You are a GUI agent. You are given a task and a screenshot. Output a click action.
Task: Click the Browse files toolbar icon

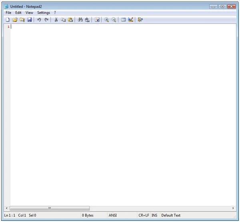[x=22, y=20]
